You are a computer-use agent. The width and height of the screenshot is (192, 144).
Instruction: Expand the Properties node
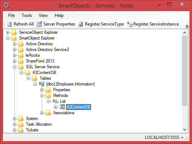[42, 90]
